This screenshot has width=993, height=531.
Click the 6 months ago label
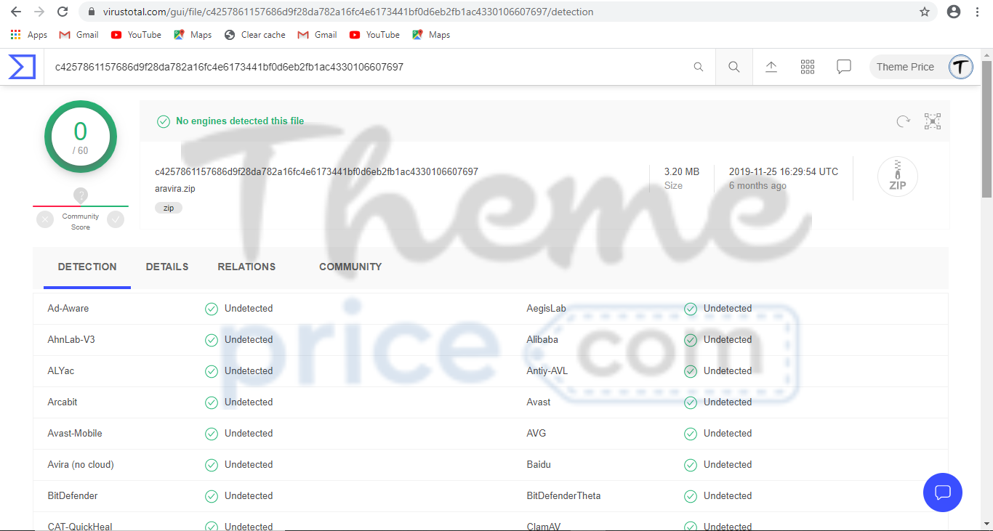[757, 186]
